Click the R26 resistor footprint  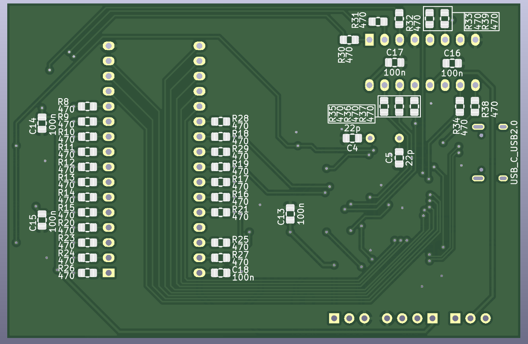[x=88, y=273]
